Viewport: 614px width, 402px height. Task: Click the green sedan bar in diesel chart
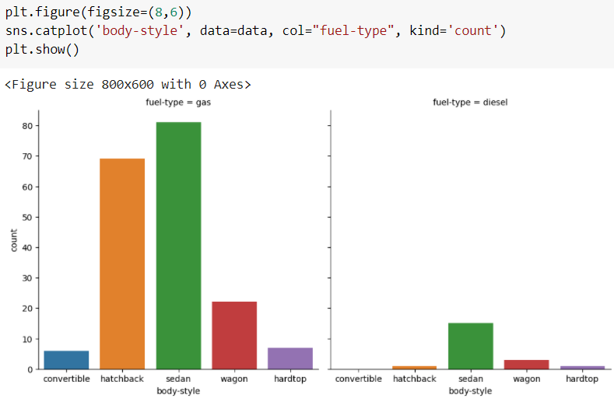pyautogui.click(x=471, y=346)
